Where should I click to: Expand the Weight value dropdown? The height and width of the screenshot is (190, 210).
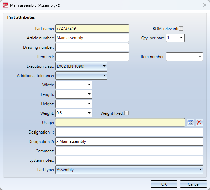pos(89,113)
